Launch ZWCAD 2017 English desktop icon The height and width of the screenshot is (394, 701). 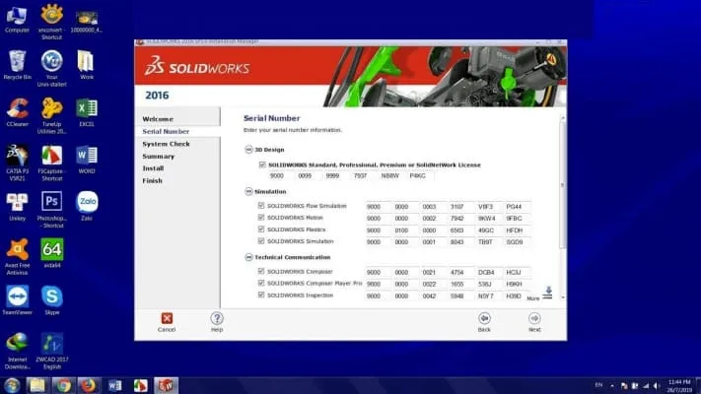(52, 352)
